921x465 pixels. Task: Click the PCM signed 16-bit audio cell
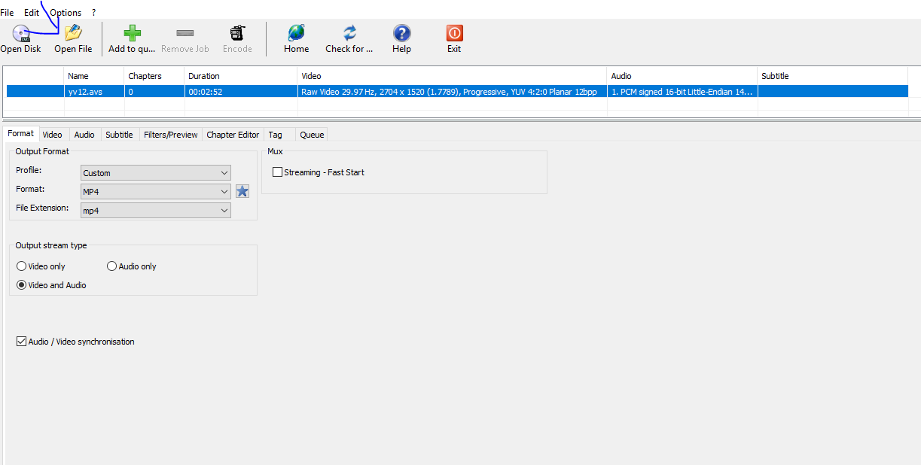(x=682, y=92)
